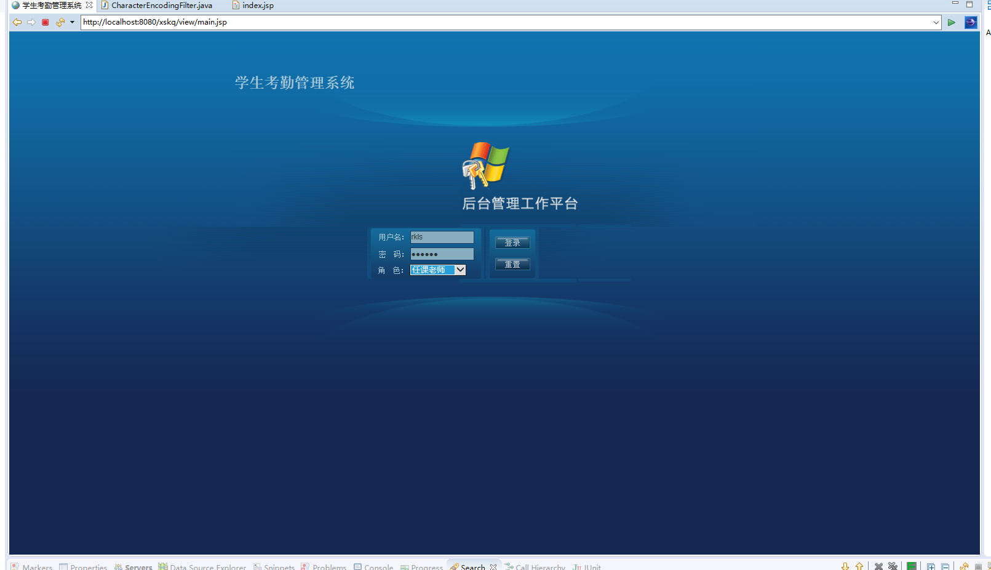The height and width of the screenshot is (570, 991).
Task: Open the Data Source Explorer view
Action: (202, 566)
